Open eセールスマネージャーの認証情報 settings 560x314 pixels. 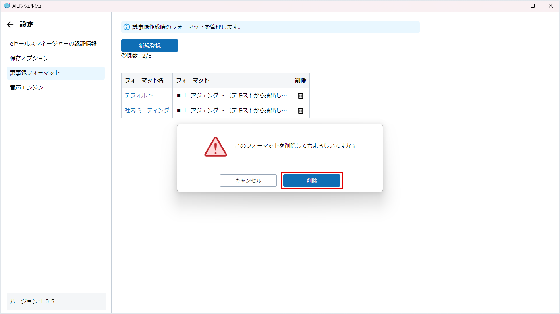pyautogui.click(x=53, y=44)
